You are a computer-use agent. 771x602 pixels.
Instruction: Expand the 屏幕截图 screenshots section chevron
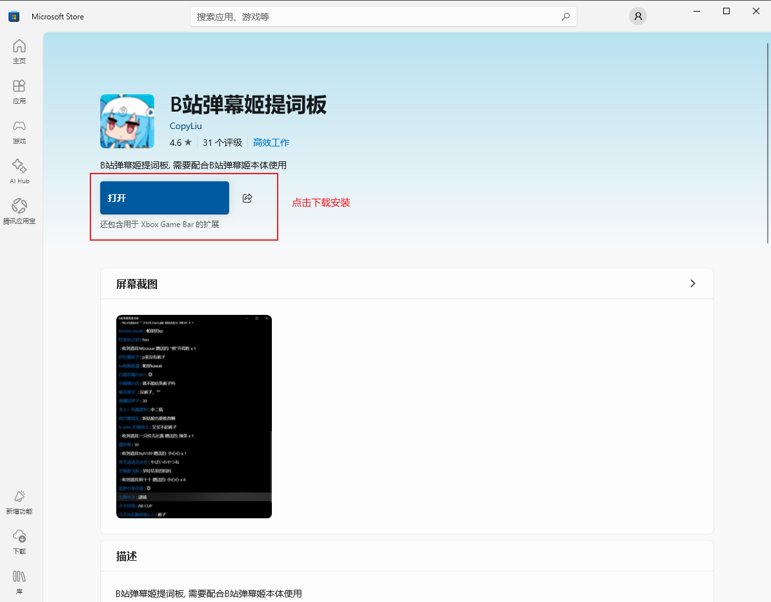pyautogui.click(x=692, y=283)
